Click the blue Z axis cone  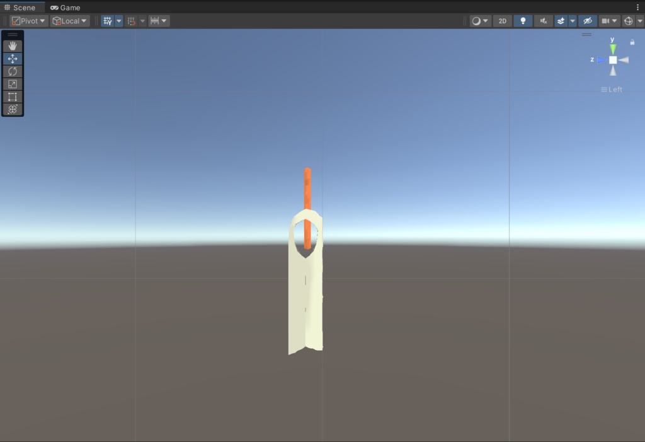click(602, 60)
